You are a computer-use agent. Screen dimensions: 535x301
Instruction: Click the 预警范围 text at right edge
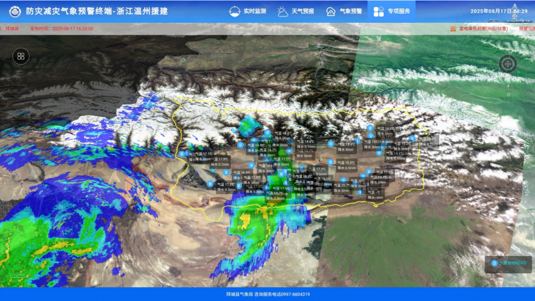coord(527,29)
